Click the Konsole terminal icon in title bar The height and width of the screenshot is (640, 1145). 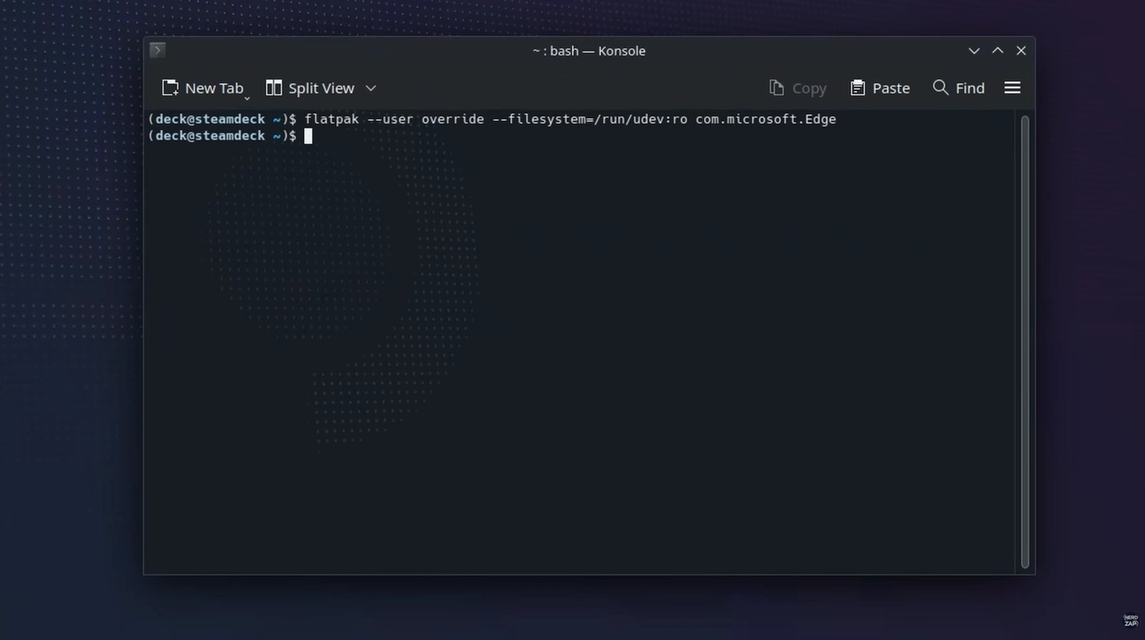click(157, 50)
